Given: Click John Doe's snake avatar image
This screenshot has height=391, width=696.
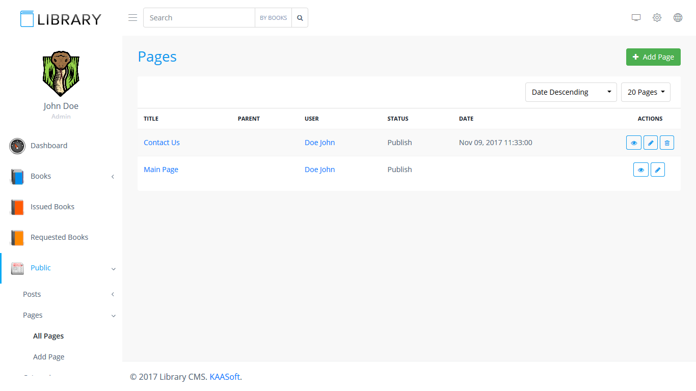Looking at the screenshot, I should point(61,74).
